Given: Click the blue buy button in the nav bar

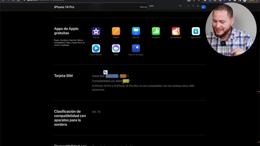Looking at the screenshot, I should pyautogui.click(x=204, y=7).
